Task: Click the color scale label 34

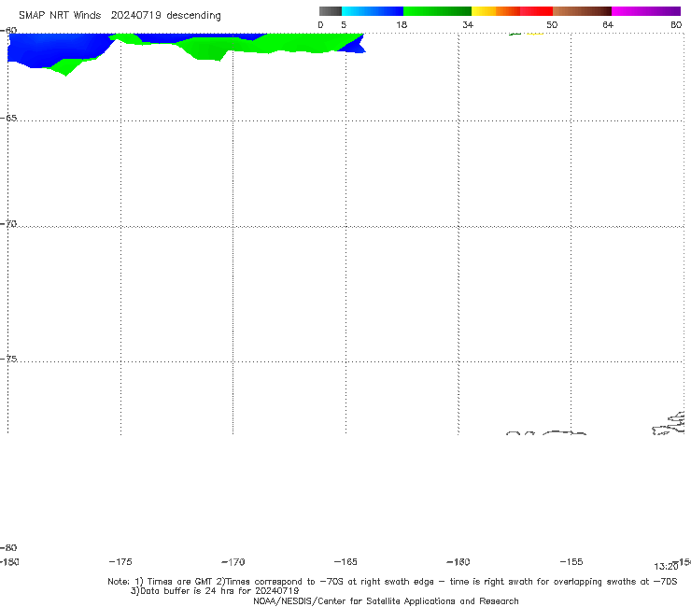Action: pyautogui.click(x=468, y=24)
